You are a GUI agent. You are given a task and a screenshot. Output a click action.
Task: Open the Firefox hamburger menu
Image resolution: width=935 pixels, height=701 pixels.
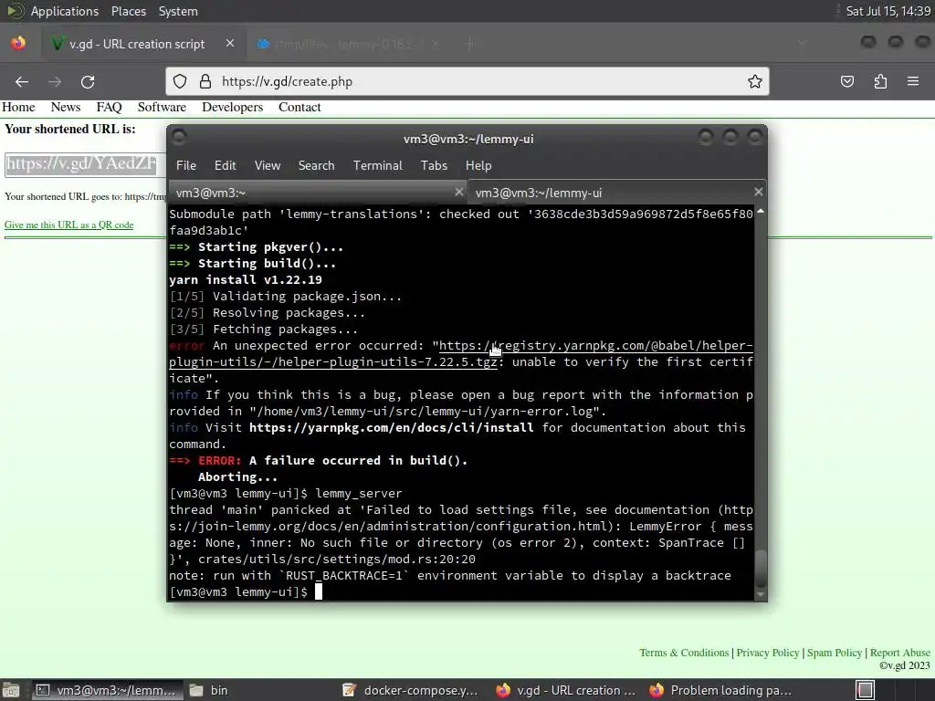913,81
